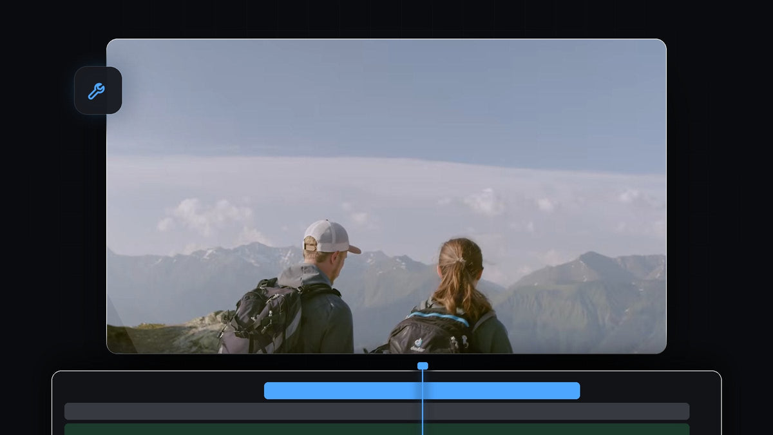Select the gray track bar in the timeline
The image size is (773, 435).
pyautogui.click(x=377, y=411)
